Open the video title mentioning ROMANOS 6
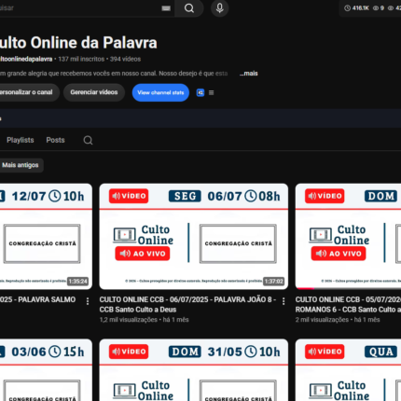 (x=348, y=305)
